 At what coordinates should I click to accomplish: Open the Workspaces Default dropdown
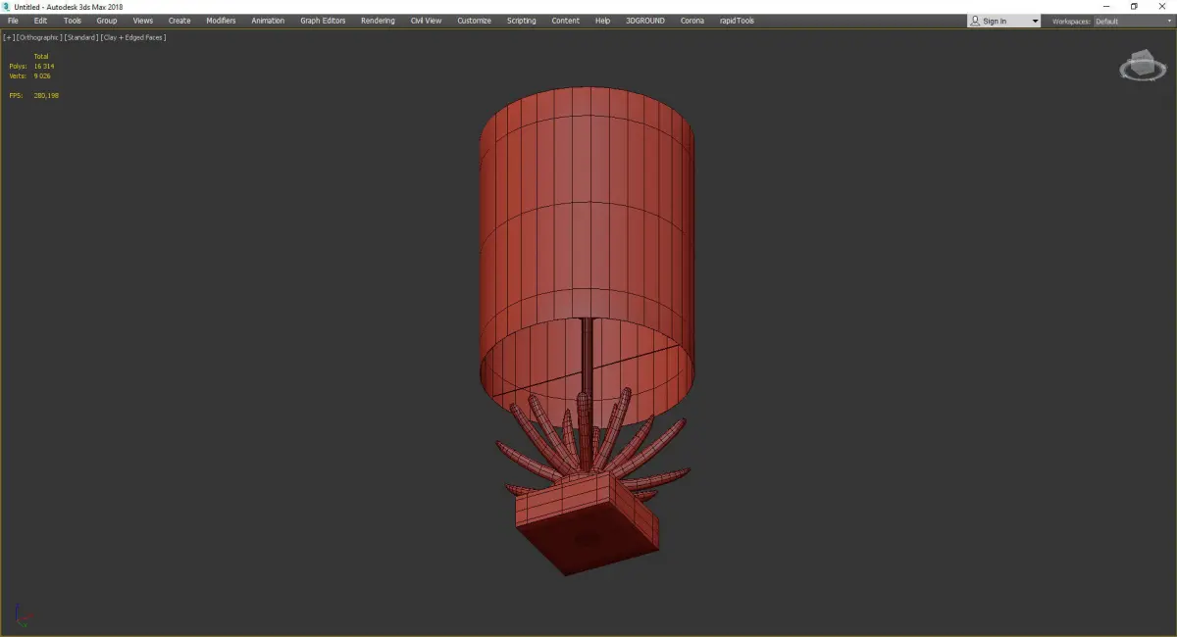coord(1135,21)
